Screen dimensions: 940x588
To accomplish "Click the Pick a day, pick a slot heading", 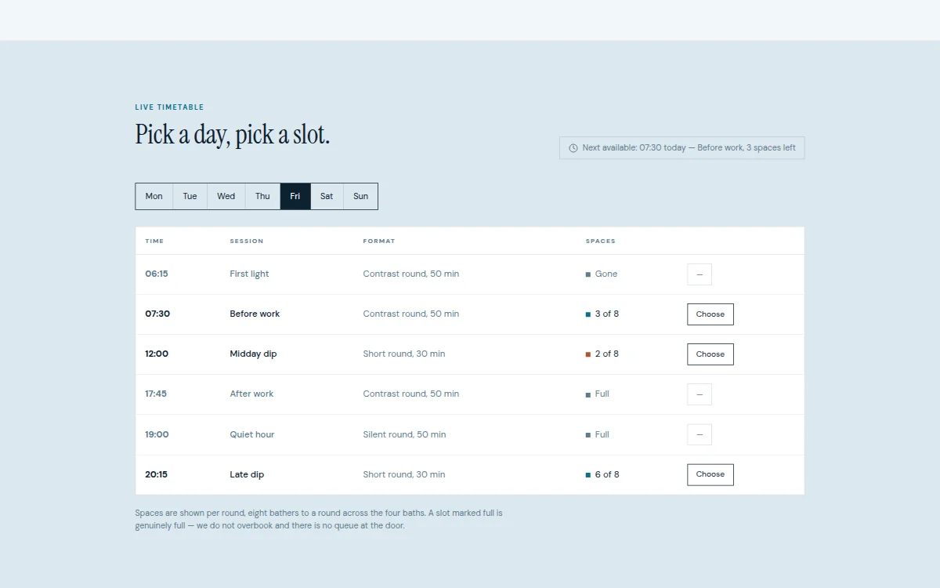I will (233, 135).
